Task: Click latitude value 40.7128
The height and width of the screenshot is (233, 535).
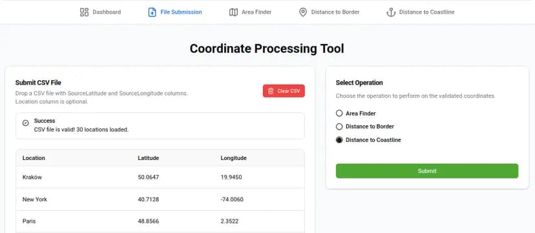Action: coord(149,199)
